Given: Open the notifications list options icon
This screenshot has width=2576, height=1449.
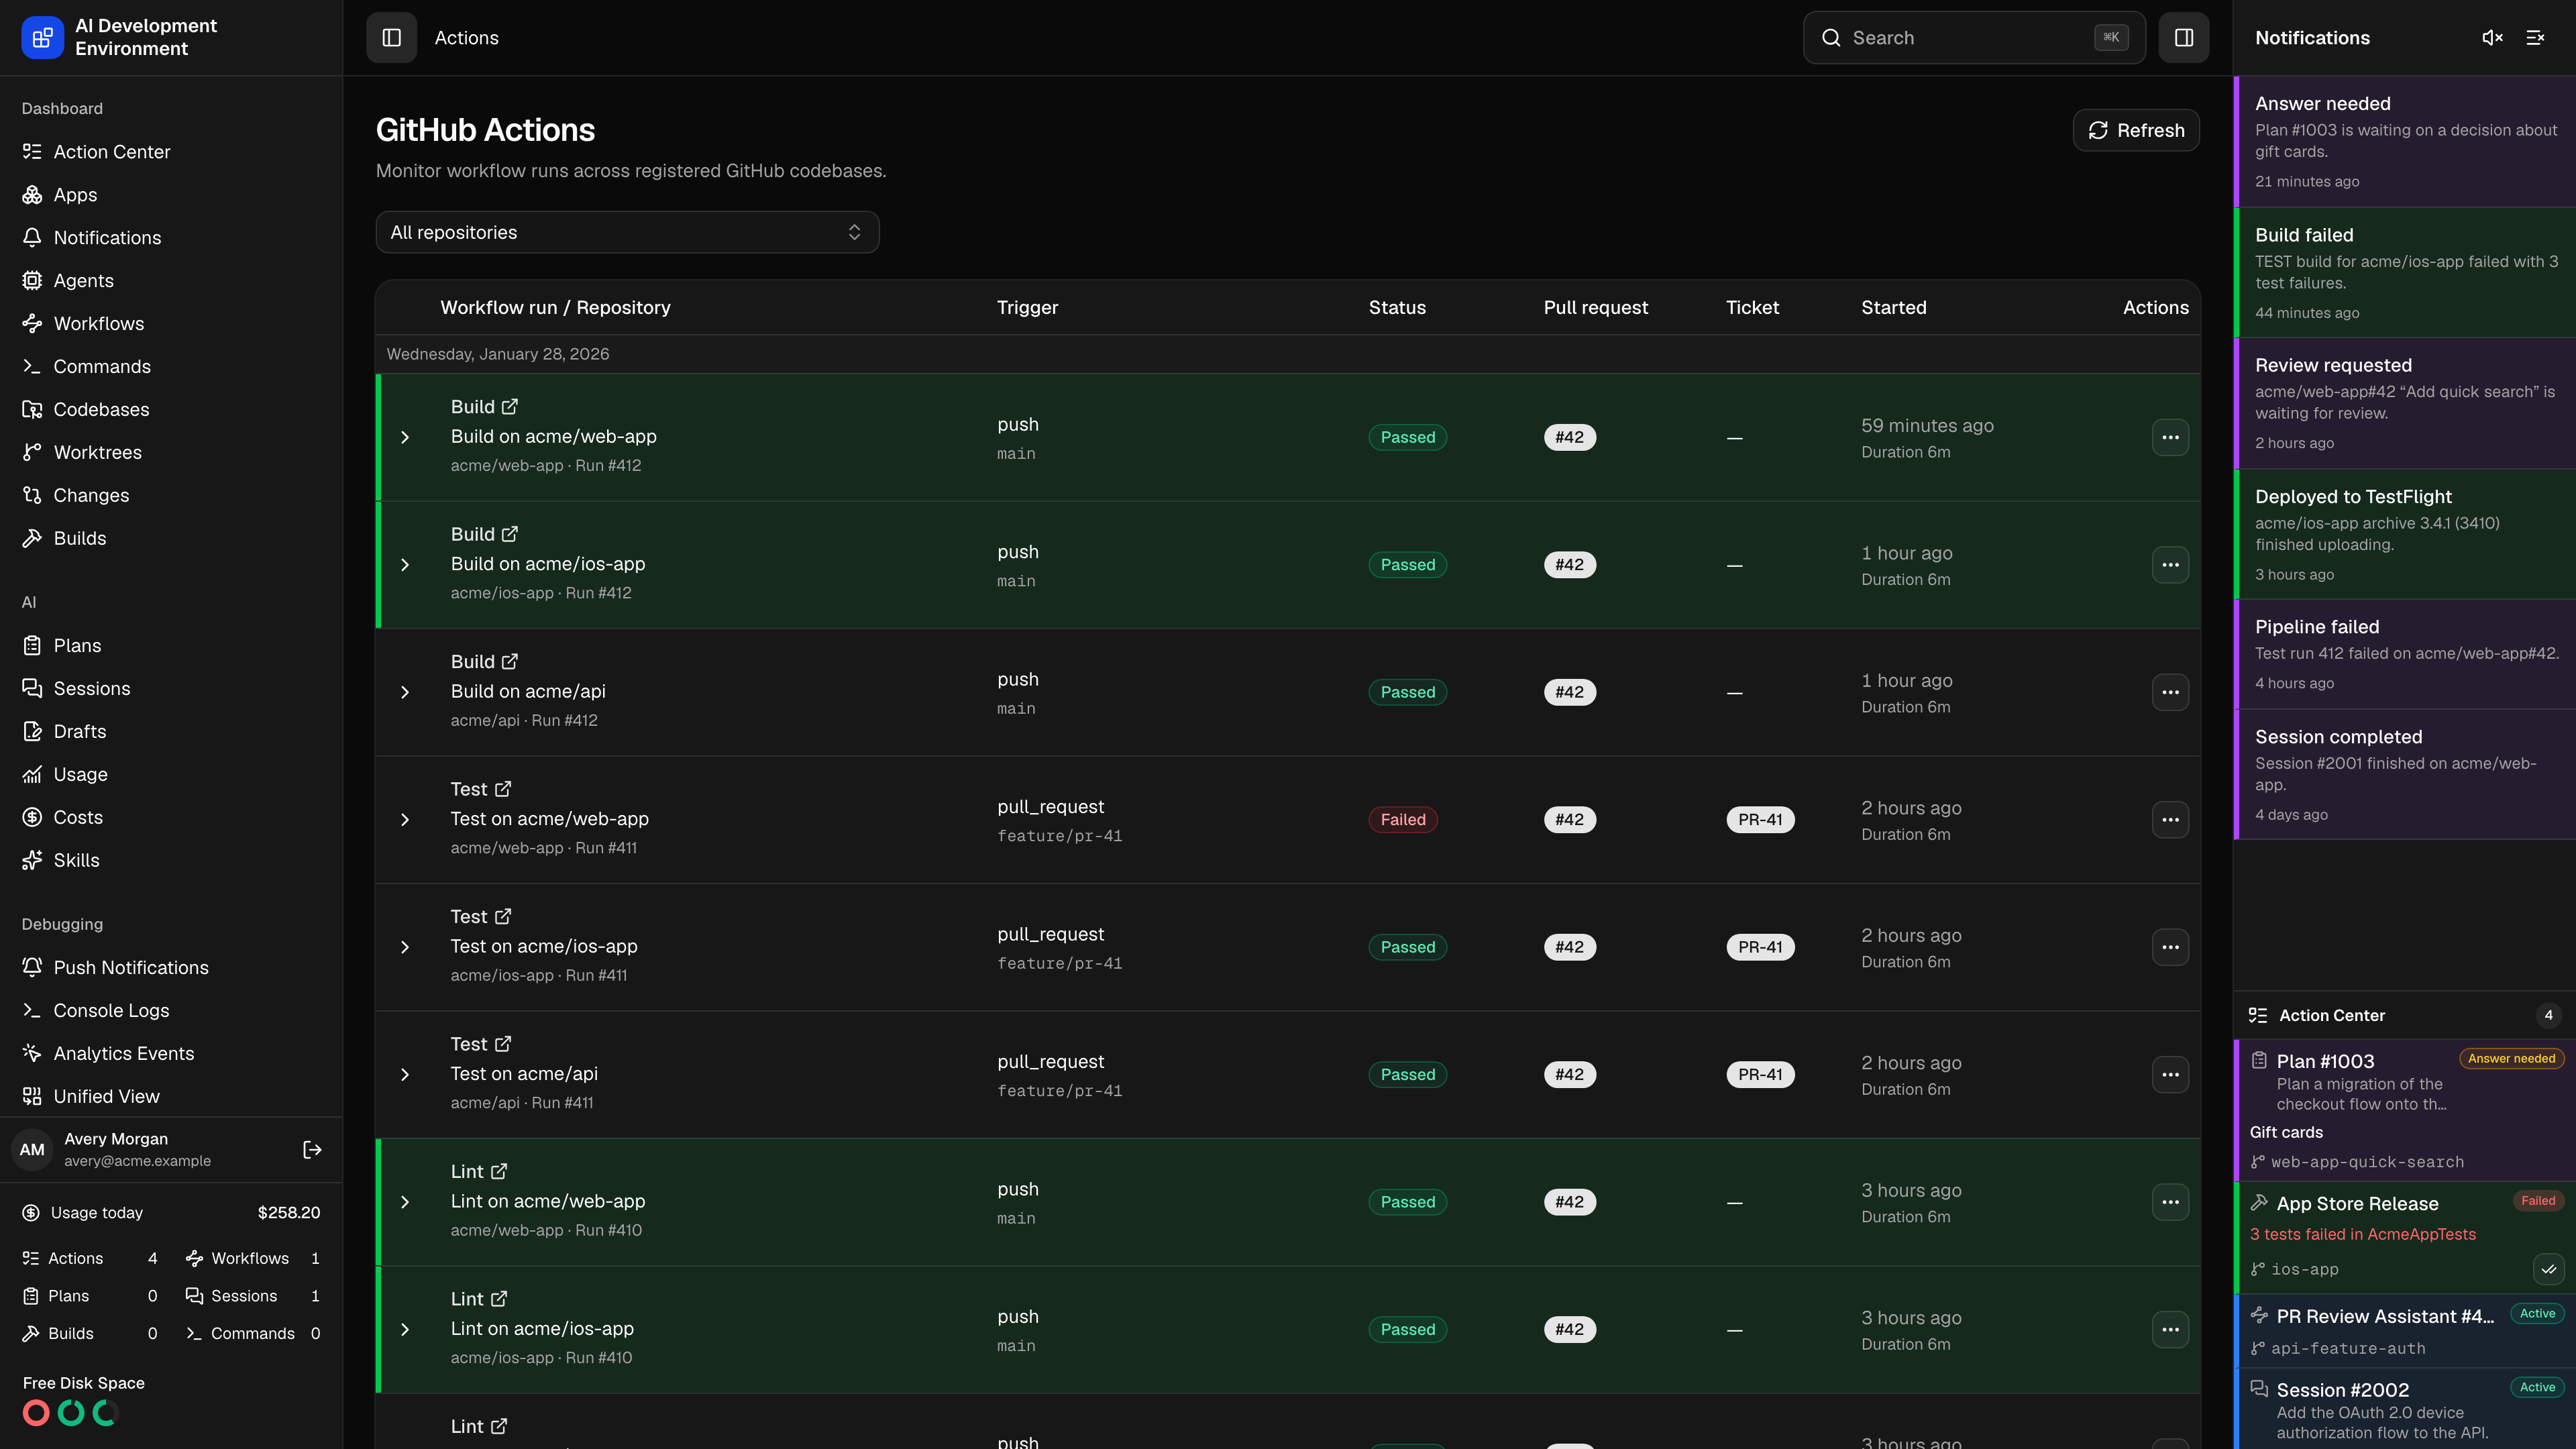Looking at the screenshot, I should (2535, 37).
